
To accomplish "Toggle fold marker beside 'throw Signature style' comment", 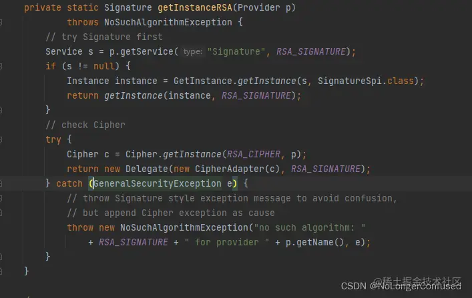I will pyautogui.click(x=1, y=198).
